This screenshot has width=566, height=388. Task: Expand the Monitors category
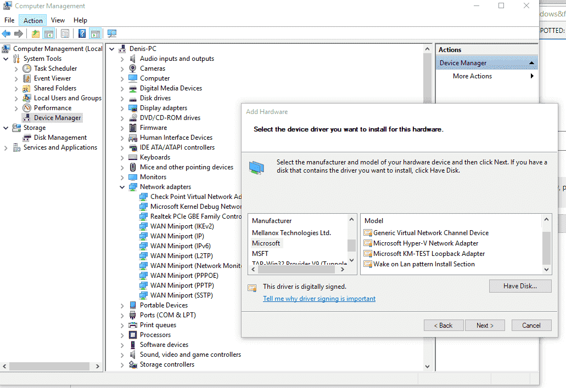point(122,177)
